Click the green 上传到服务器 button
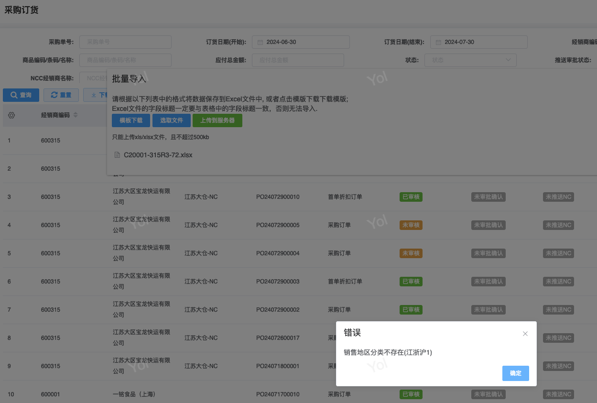This screenshot has width=597, height=403. tap(217, 120)
